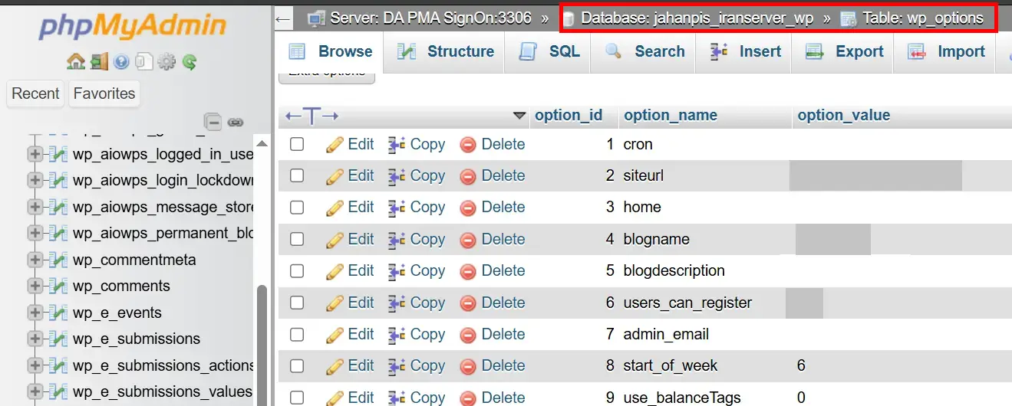Click table icon next to wp_e_events
The width and height of the screenshot is (1012, 406).
click(x=58, y=313)
